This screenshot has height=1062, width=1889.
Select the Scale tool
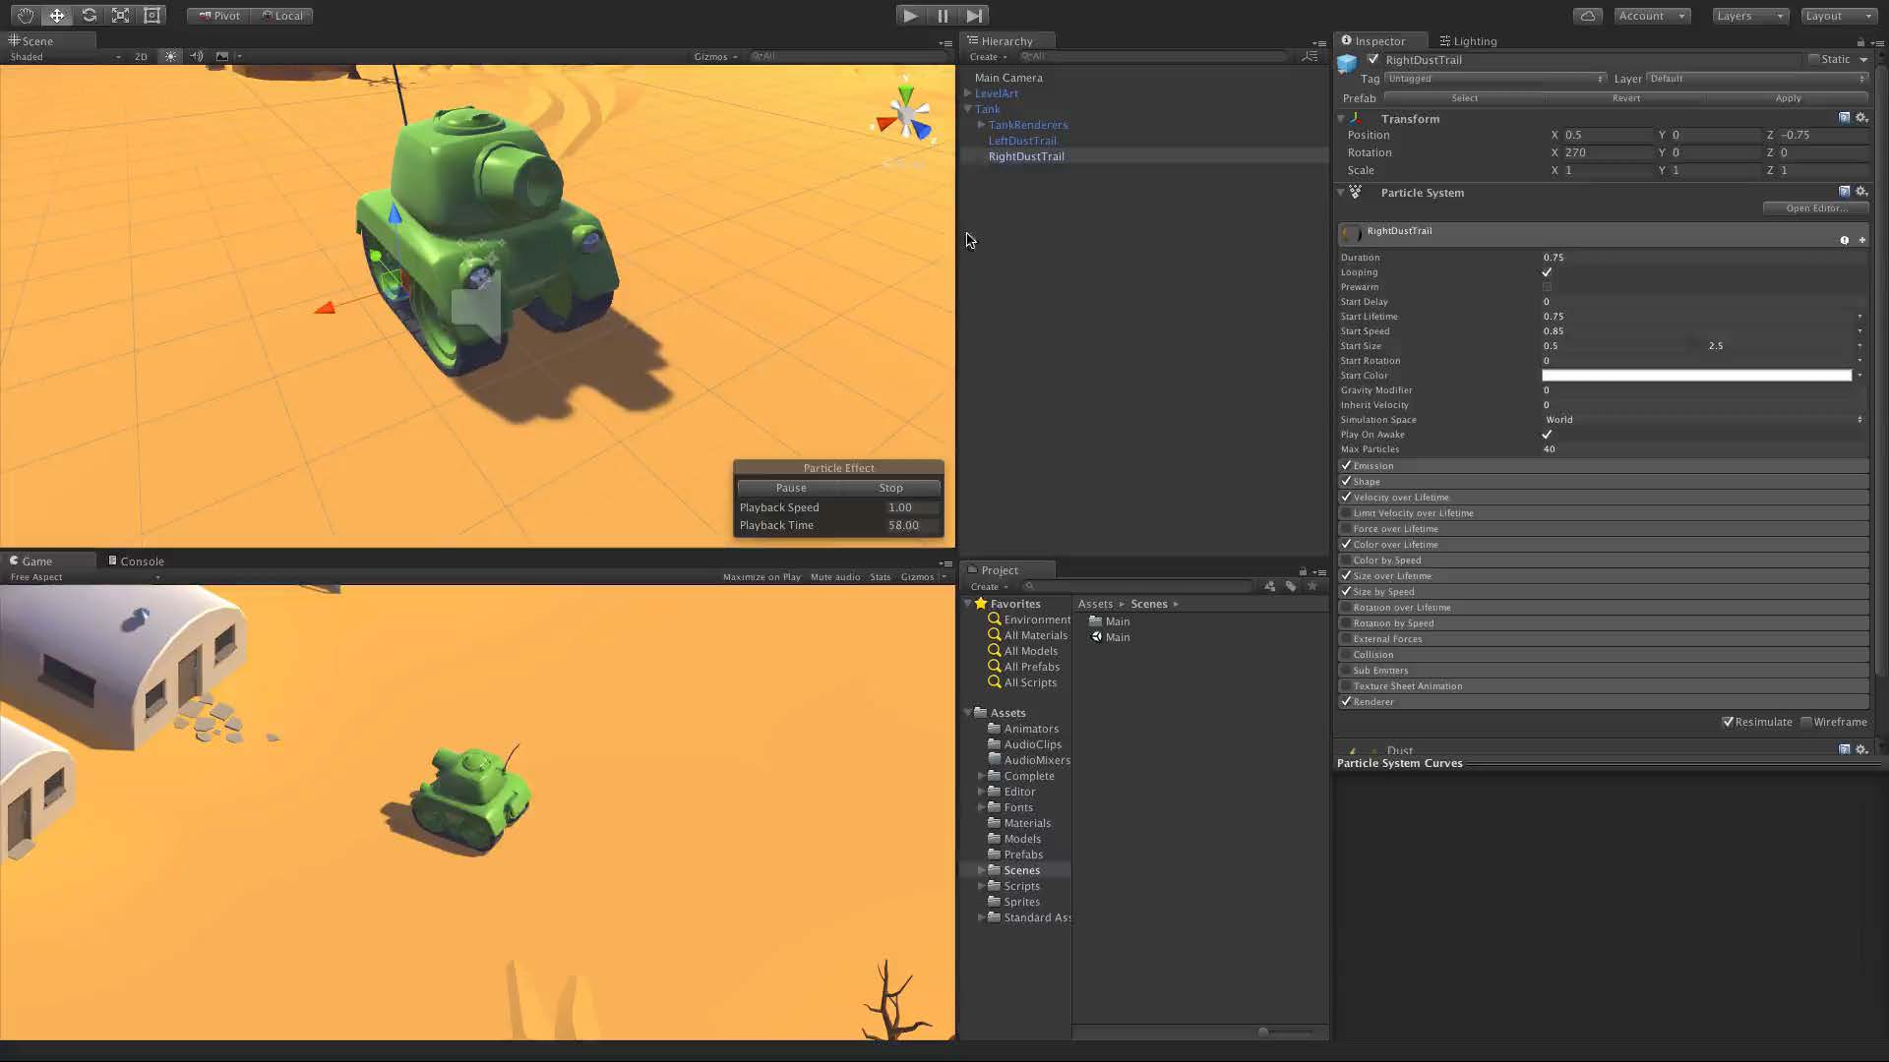coord(120,15)
